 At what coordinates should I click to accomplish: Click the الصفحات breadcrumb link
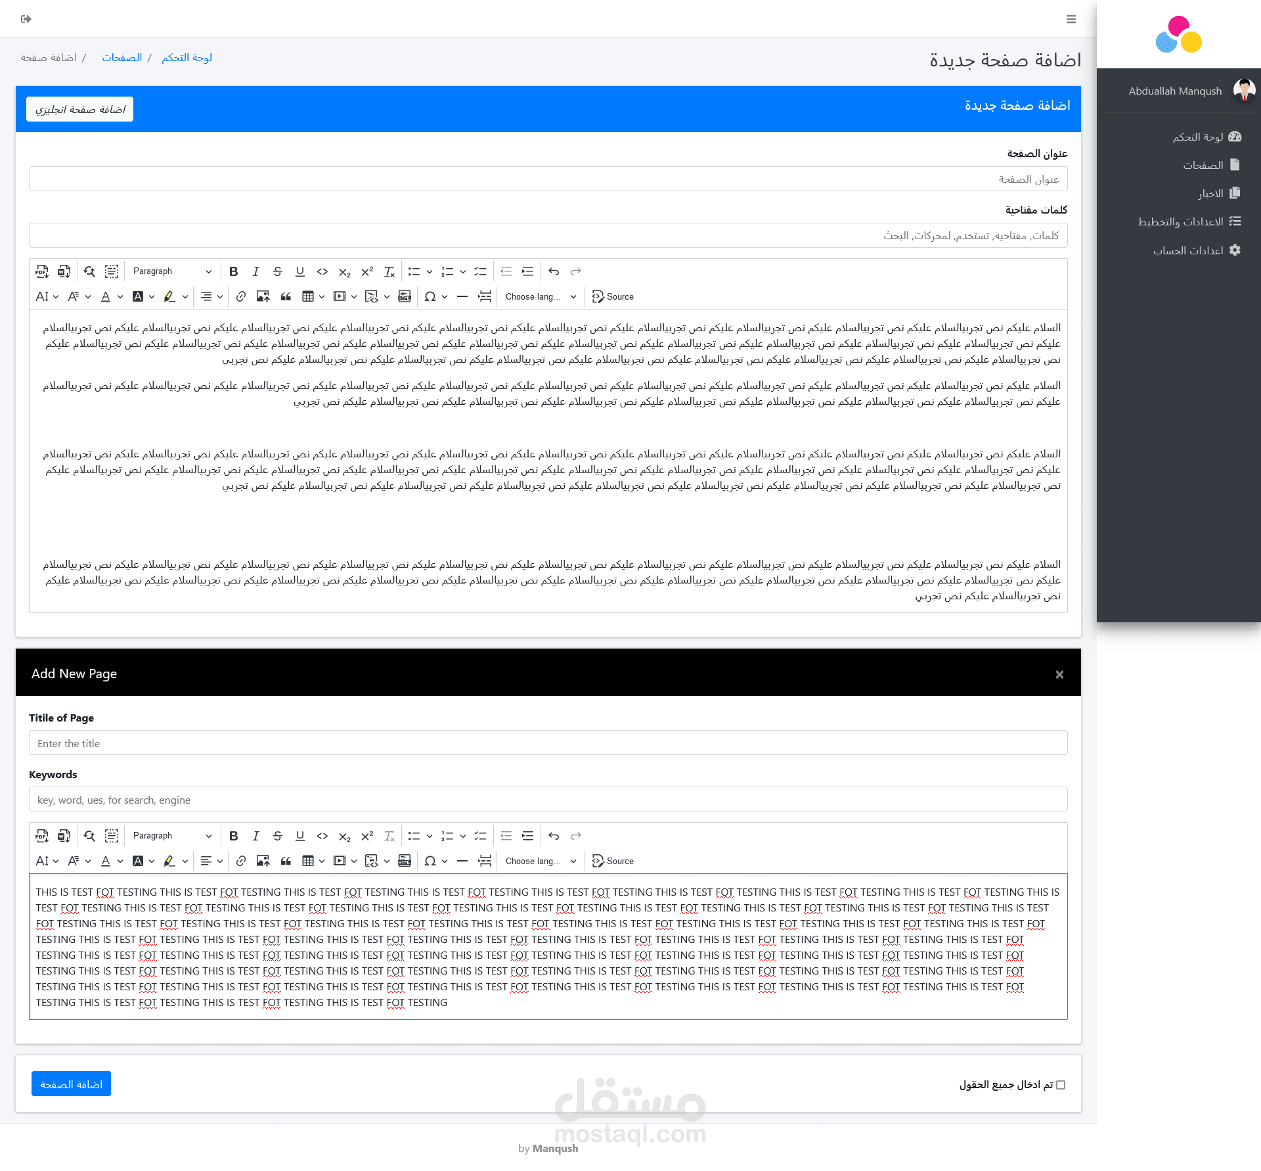[x=122, y=58]
